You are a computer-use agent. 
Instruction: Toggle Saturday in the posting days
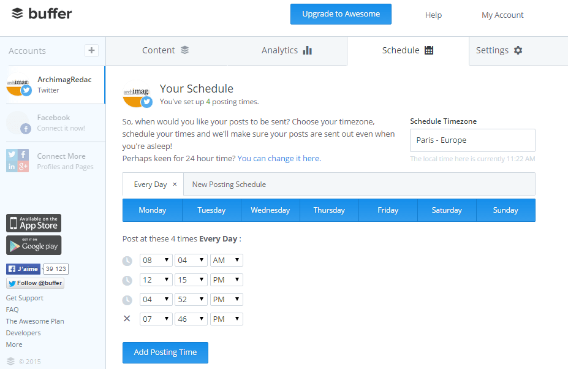coord(447,210)
